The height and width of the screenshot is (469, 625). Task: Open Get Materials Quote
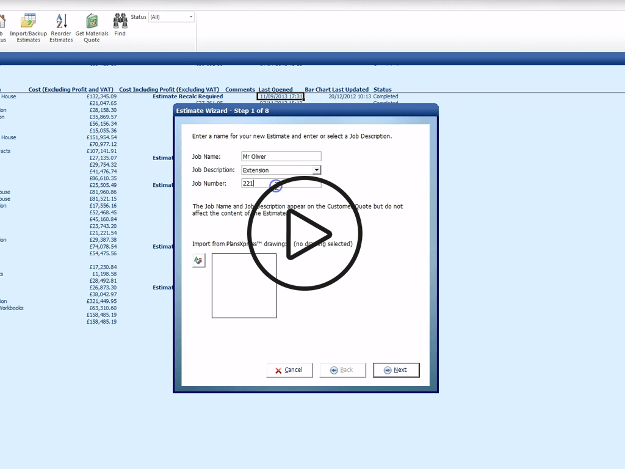(x=92, y=28)
